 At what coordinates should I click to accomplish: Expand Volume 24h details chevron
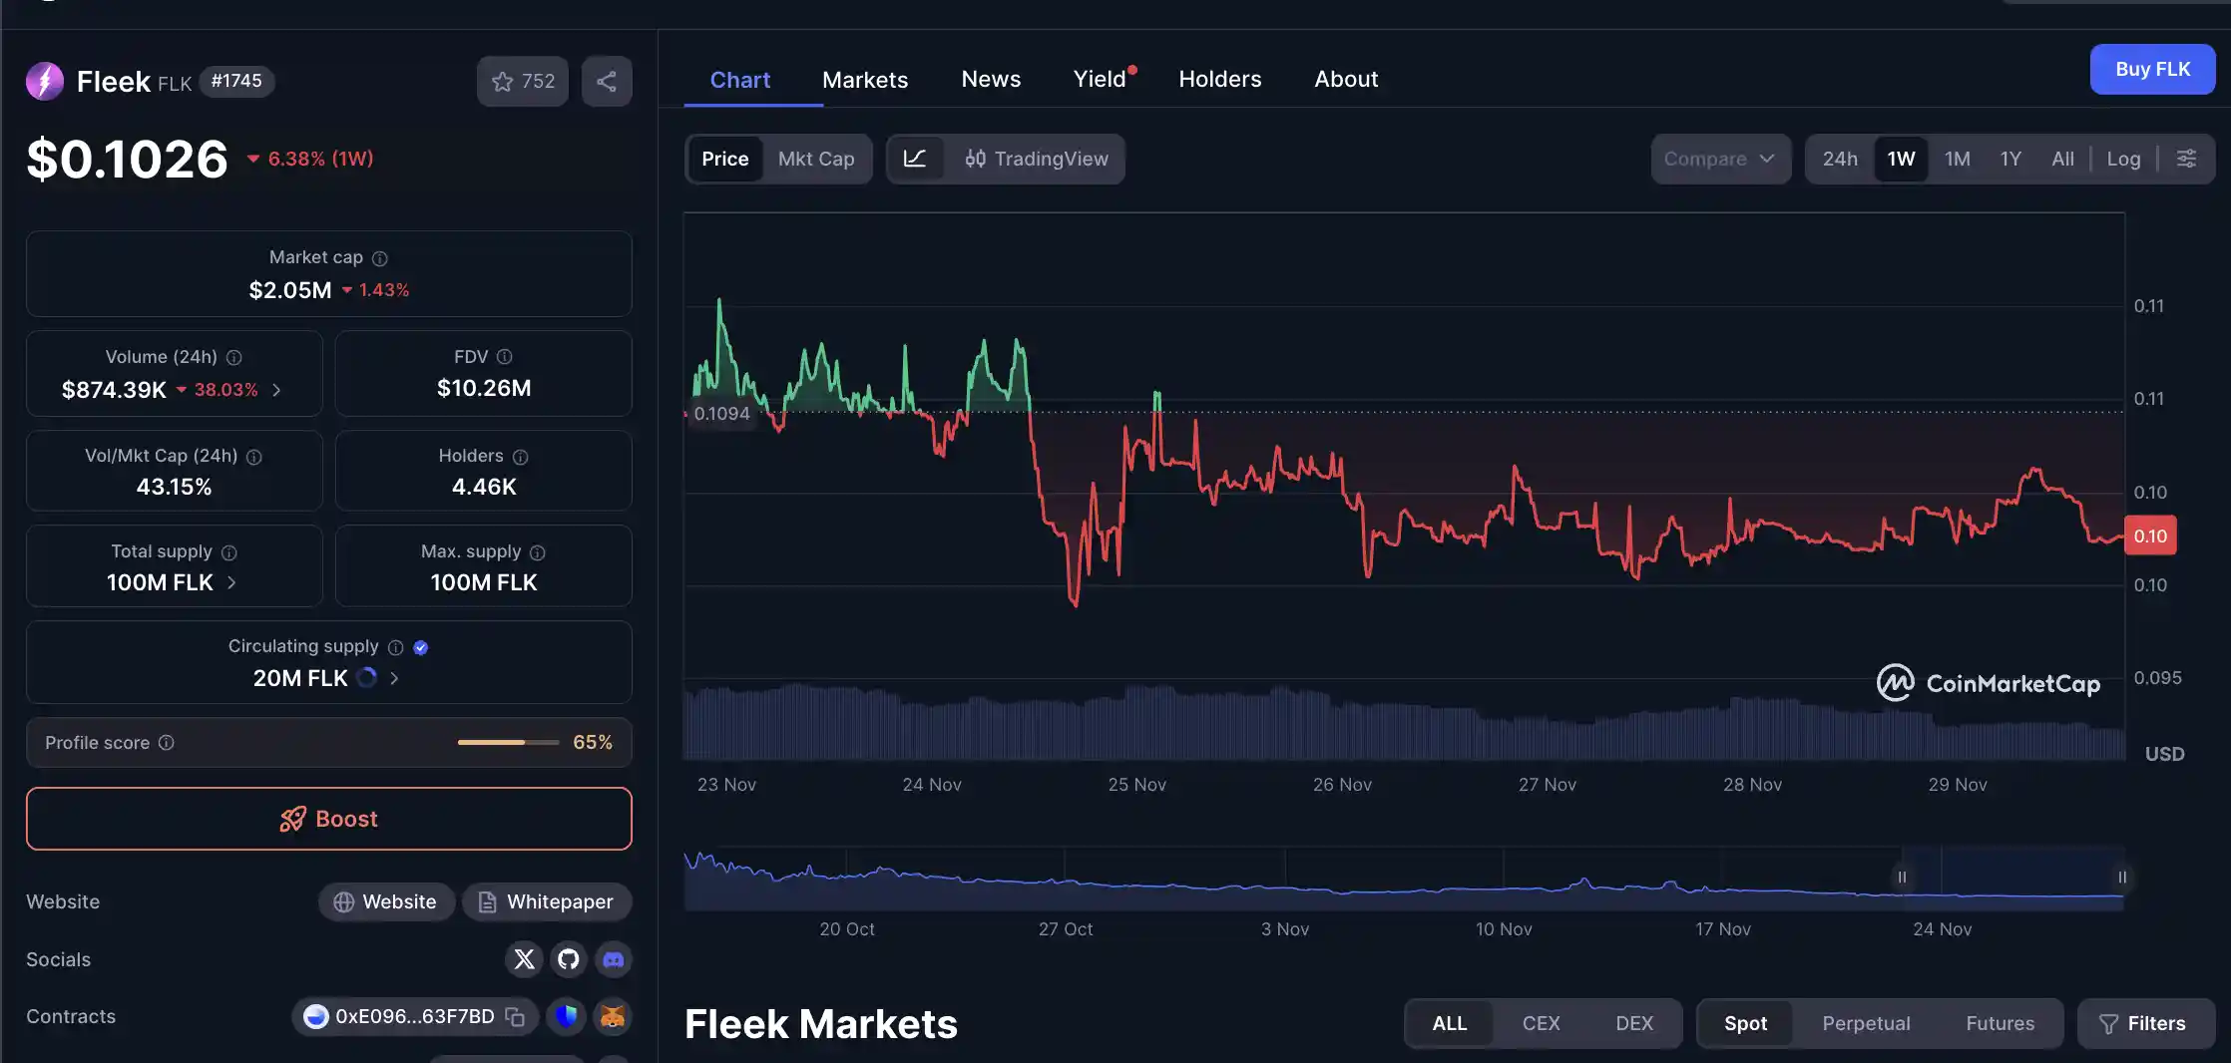[x=276, y=390]
